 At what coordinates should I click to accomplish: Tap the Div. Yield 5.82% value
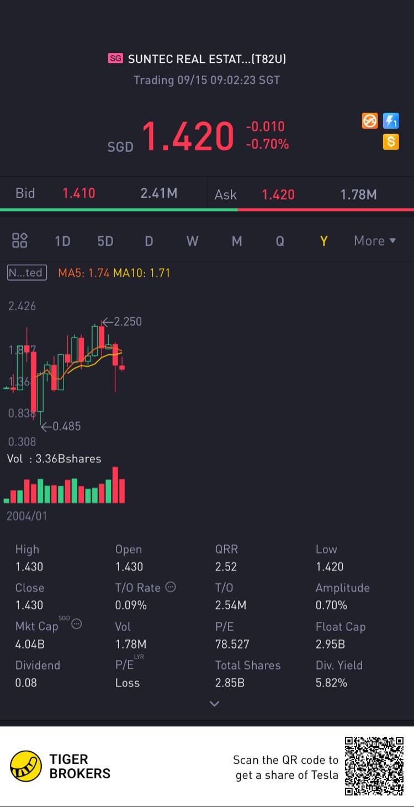coord(331,683)
